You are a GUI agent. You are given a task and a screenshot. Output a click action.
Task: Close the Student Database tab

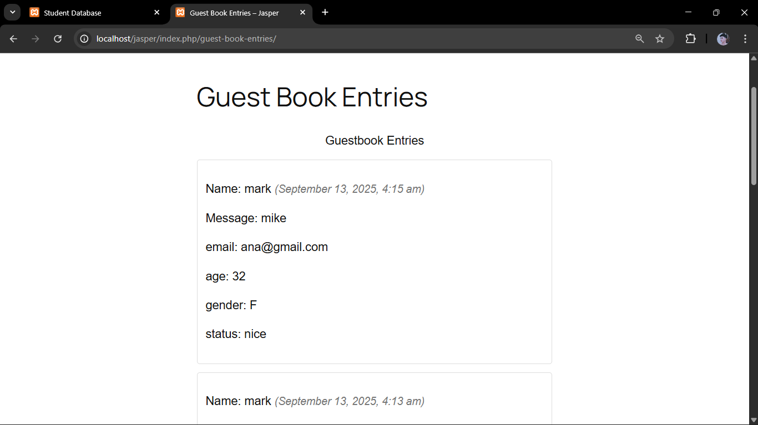click(157, 12)
